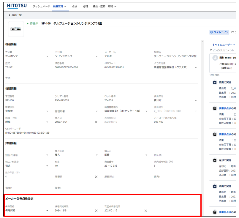Click the scrollbar up arrow of the form
239x218 pixels.
(x=202, y=42)
